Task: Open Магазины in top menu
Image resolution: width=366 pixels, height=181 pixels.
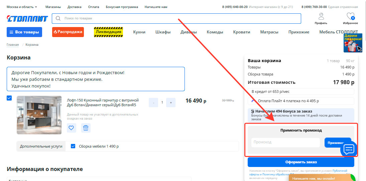Action: [x=53, y=7]
